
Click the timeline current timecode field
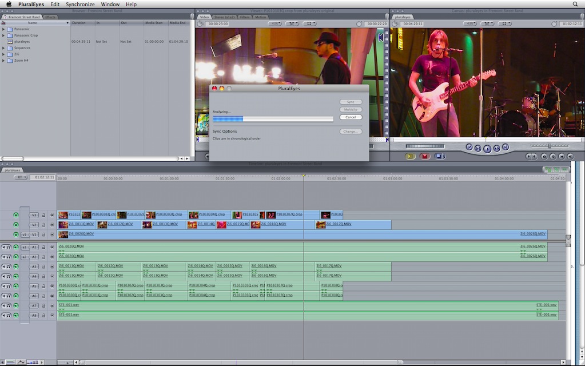(43, 177)
